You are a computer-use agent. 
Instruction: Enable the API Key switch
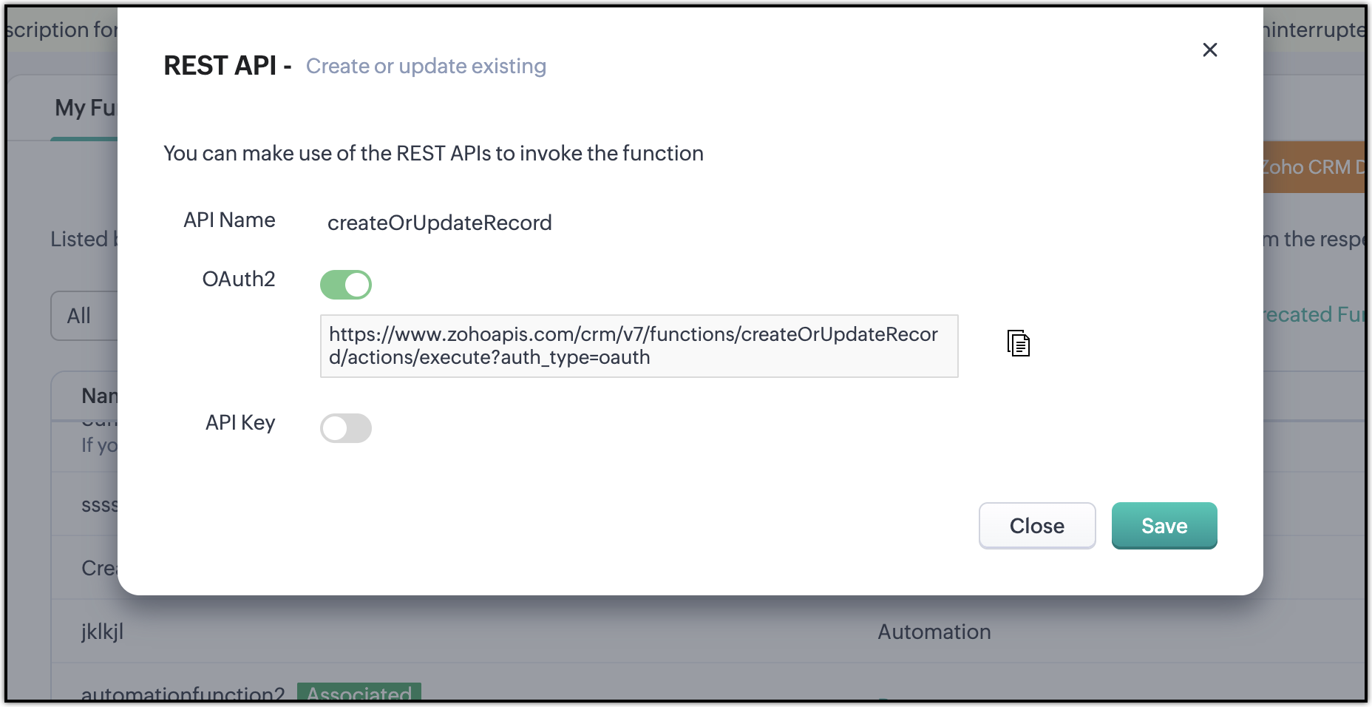tap(346, 428)
